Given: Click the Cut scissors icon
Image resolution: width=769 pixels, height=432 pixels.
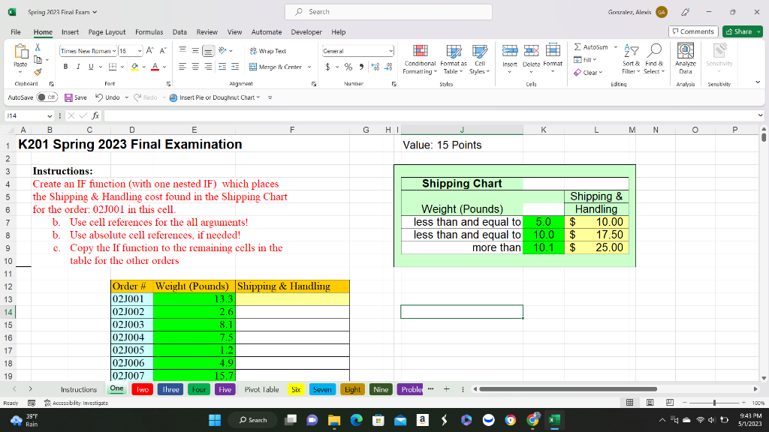Looking at the screenshot, I should pyautogui.click(x=38, y=47).
